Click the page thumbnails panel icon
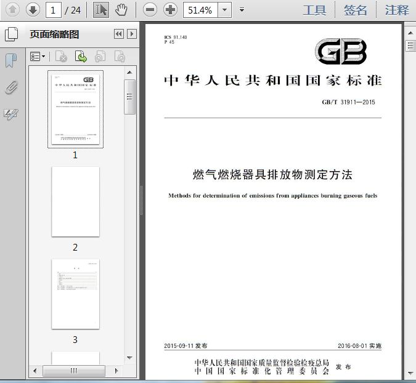The image size is (416, 383). [12, 34]
